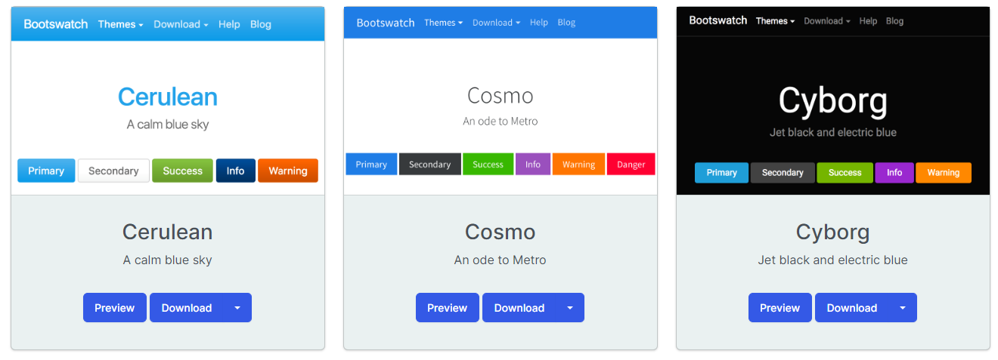Open Themes dropdown in Cosmo navbar
998x360 pixels.
point(443,23)
